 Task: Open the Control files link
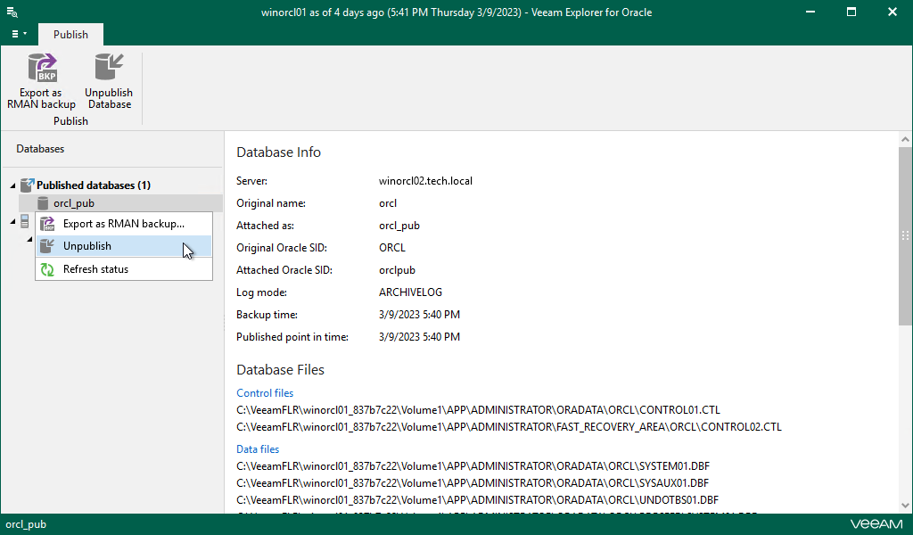point(264,392)
